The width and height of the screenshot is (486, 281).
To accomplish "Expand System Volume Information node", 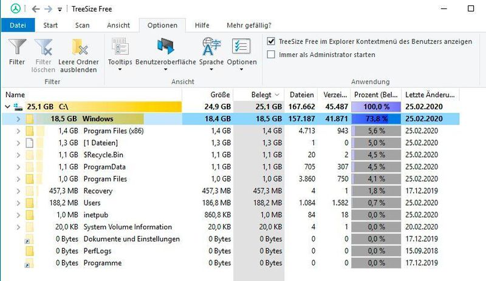I will point(18,227).
